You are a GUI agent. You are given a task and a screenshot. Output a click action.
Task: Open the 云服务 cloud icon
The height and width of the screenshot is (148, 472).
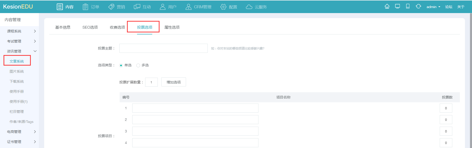pyautogui.click(x=249, y=7)
